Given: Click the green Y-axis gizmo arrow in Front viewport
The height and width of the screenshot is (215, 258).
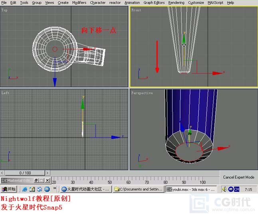Looking at the screenshot, I should (184, 39).
